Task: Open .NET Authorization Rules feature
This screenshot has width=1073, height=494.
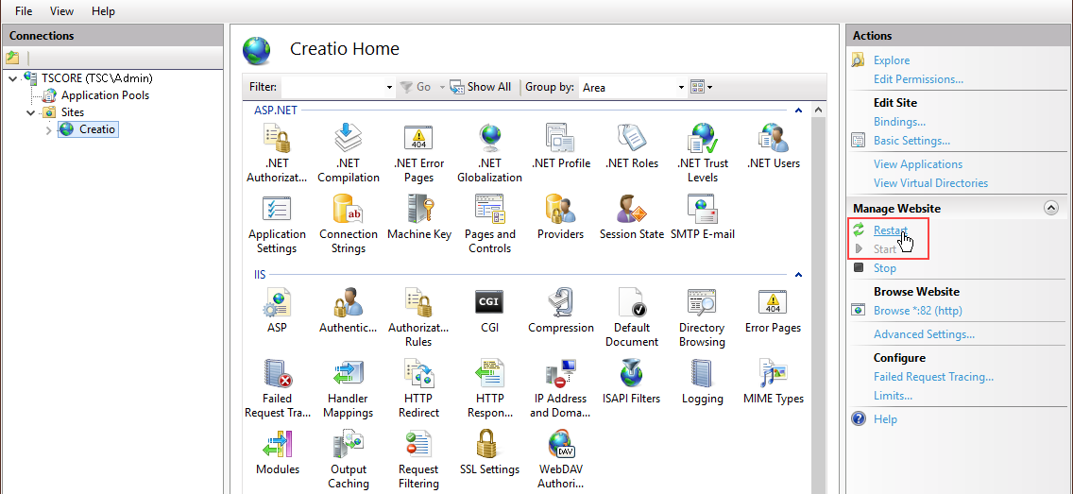Action: (x=277, y=153)
